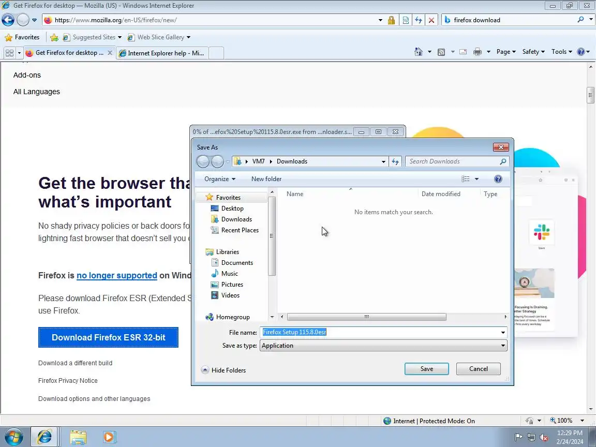Viewport: 596px width, 447px height.
Task: Click New folder in Save As toolbar
Action: point(266,179)
